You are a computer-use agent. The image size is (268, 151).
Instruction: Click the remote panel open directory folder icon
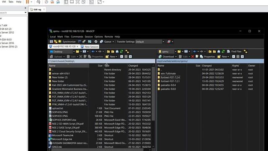[179, 52]
